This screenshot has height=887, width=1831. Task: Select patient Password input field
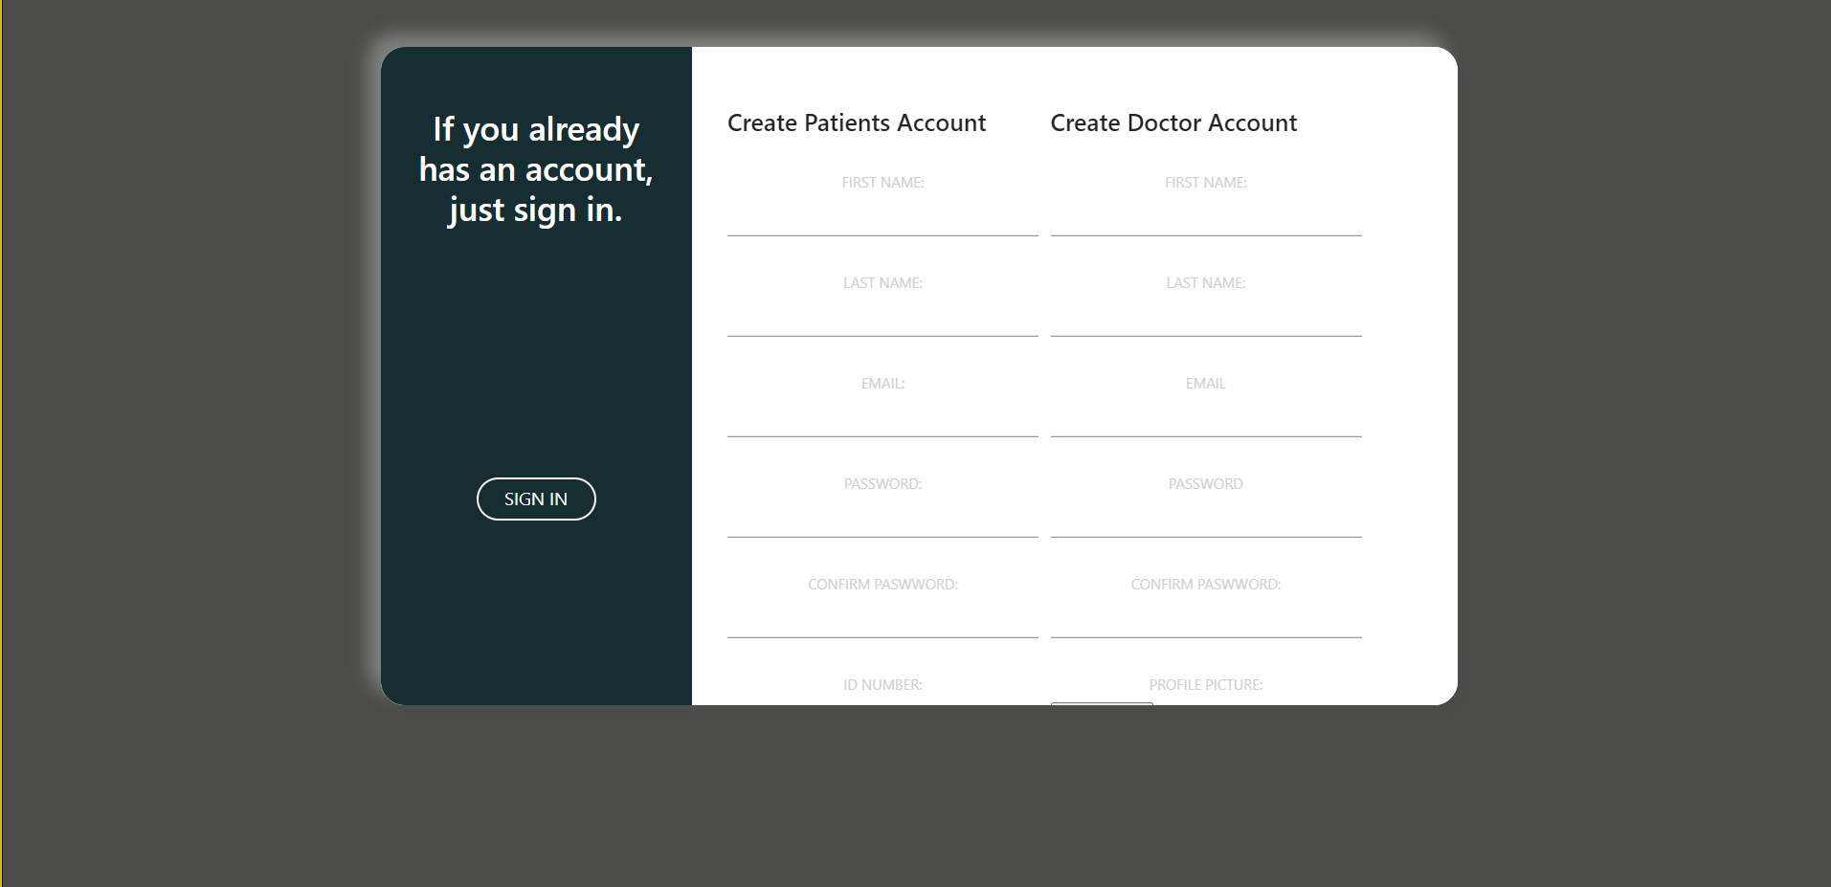coord(882,519)
